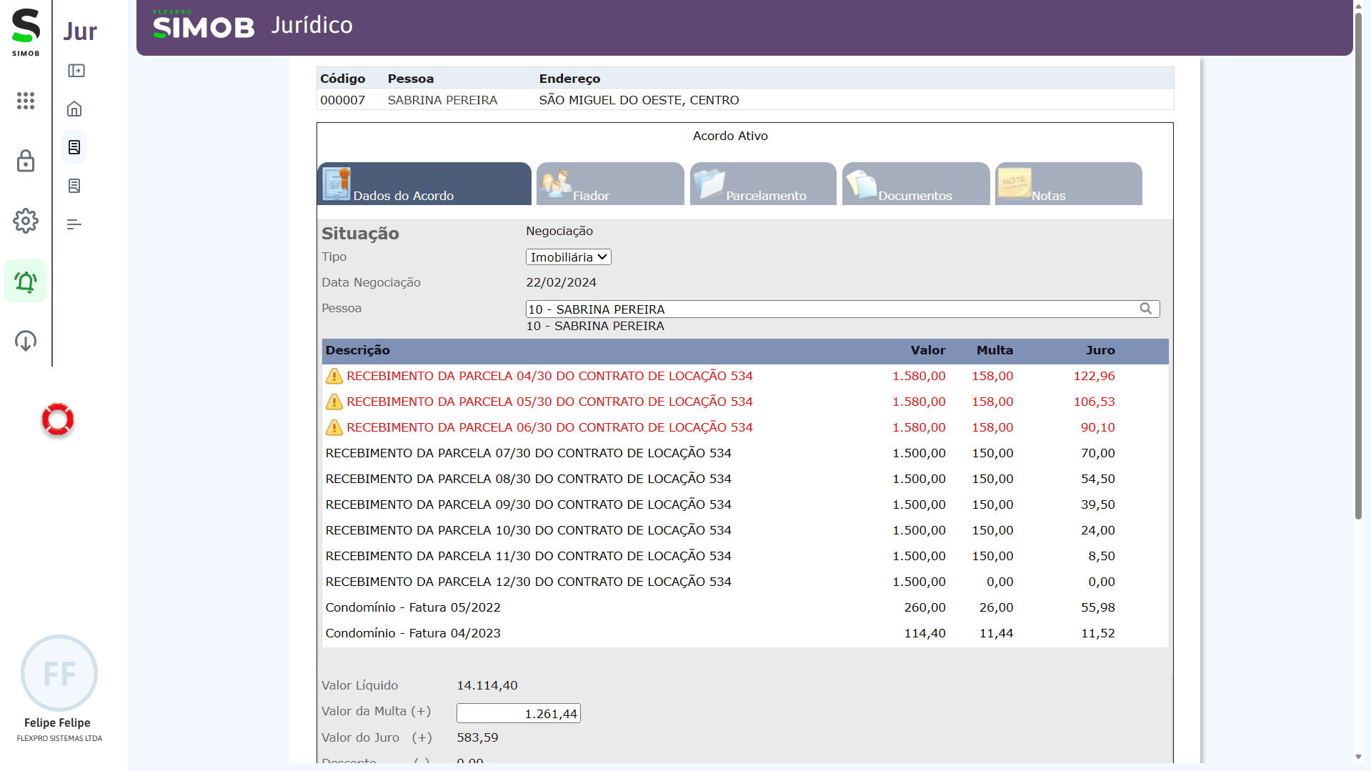Go to home icon in Jur menu

click(74, 109)
